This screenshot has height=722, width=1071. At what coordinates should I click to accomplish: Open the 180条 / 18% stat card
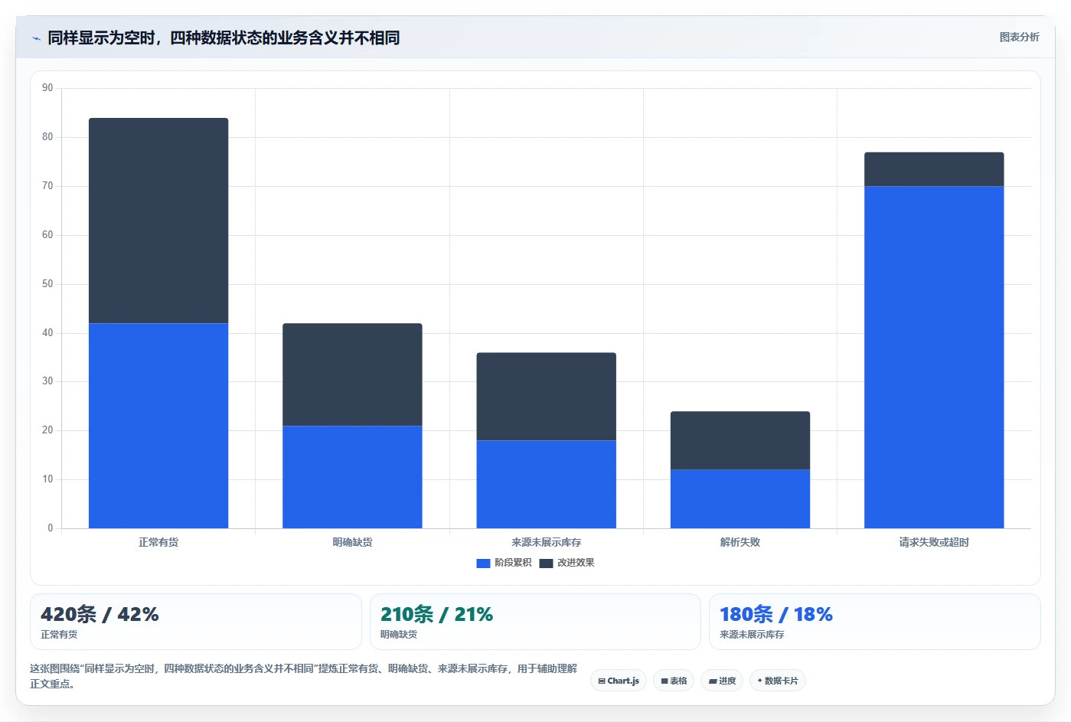coord(874,622)
